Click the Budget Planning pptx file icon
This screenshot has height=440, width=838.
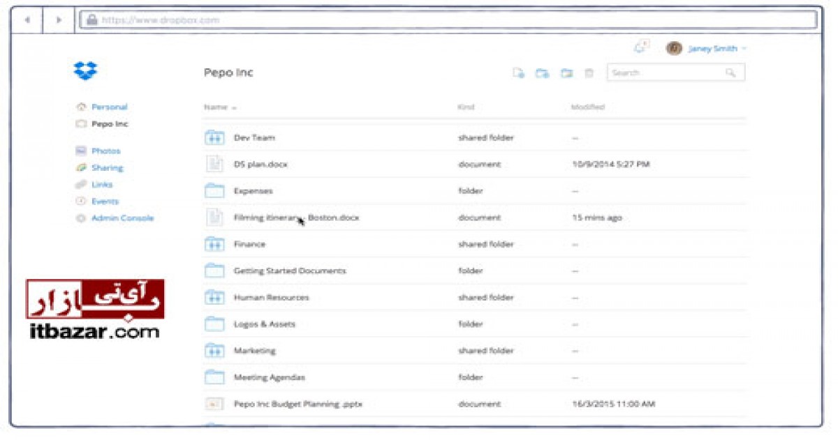(x=214, y=404)
